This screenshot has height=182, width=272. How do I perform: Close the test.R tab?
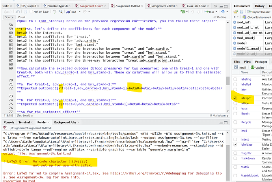(x=11, y=6)
